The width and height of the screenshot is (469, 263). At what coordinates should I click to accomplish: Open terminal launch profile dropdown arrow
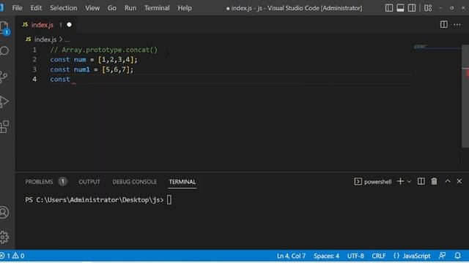tap(409, 182)
